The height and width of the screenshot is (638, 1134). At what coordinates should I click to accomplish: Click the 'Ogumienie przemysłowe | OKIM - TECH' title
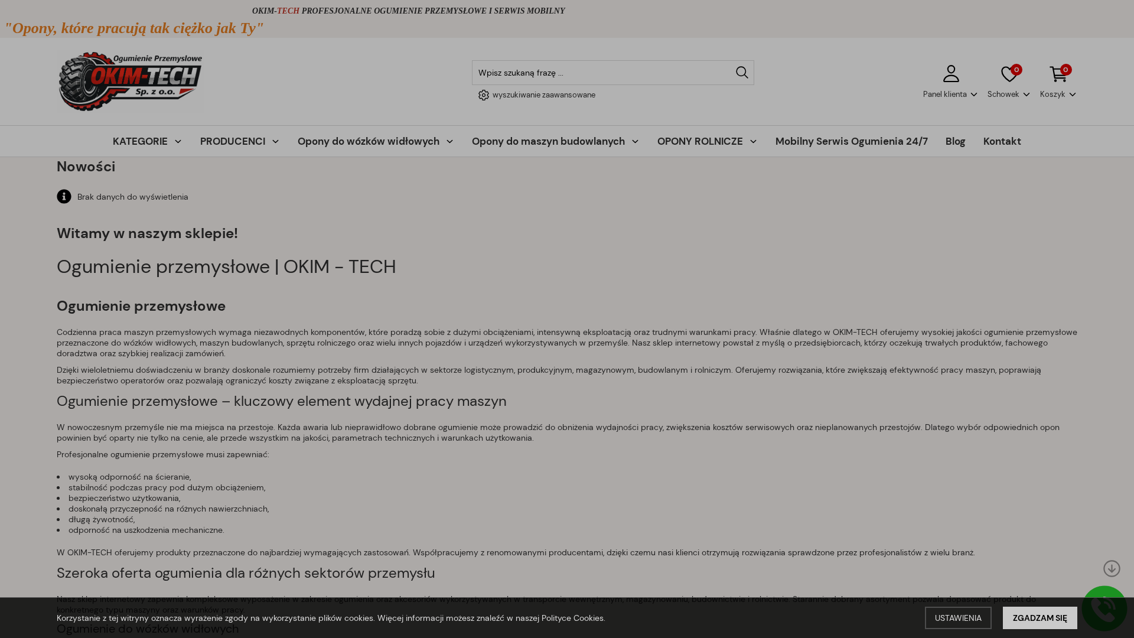[x=226, y=266]
